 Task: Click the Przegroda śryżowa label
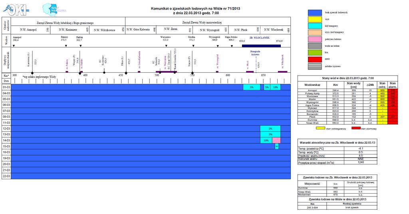[x=255, y=53]
